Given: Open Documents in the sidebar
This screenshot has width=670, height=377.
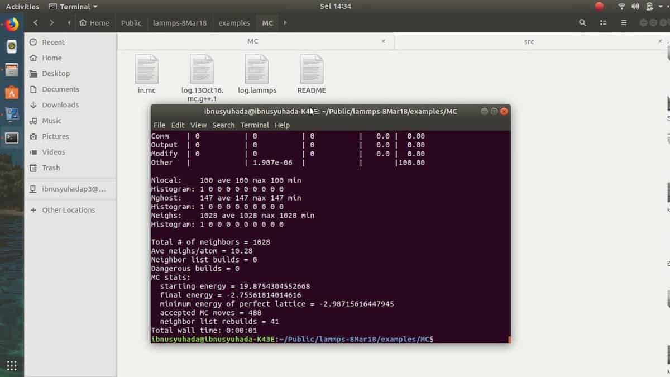Looking at the screenshot, I should click(x=70, y=89).
